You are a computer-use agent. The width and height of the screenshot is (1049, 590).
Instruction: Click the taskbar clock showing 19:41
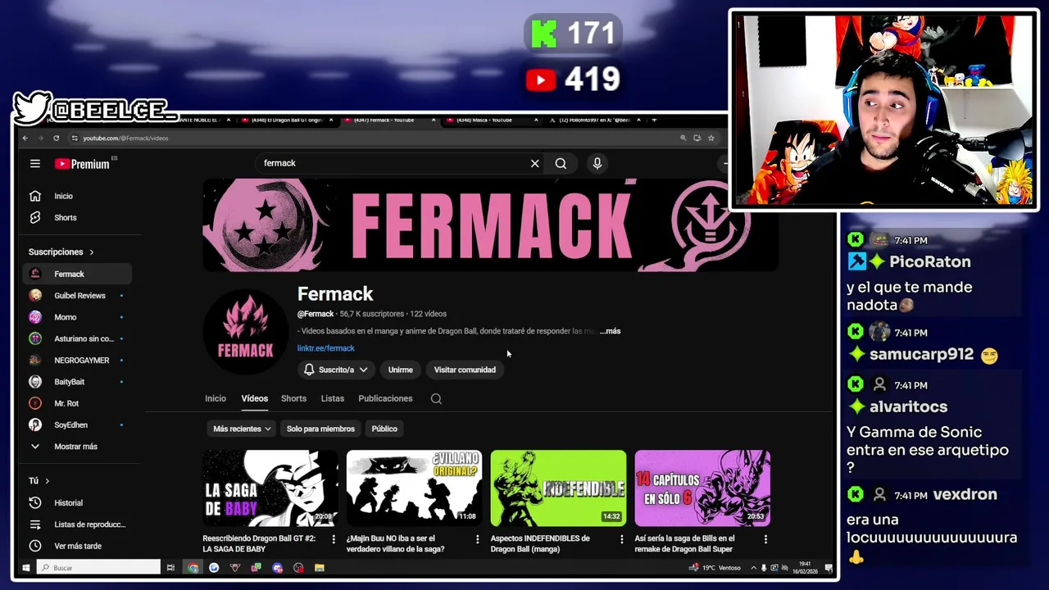click(806, 567)
